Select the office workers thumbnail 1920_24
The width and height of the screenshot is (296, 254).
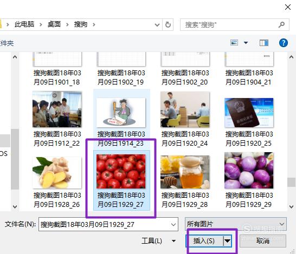click(185, 109)
